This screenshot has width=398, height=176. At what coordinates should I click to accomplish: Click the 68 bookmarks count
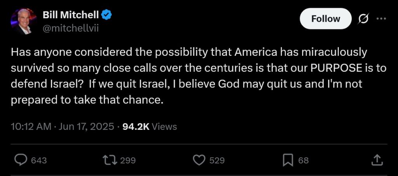pos(303,160)
